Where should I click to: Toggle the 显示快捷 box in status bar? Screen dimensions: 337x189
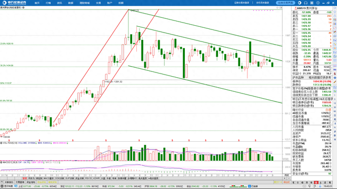coord(7,186)
